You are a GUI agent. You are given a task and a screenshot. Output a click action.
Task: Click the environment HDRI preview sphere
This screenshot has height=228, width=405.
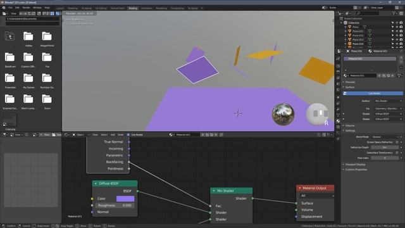pyautogui.click(x=283, y=115)
